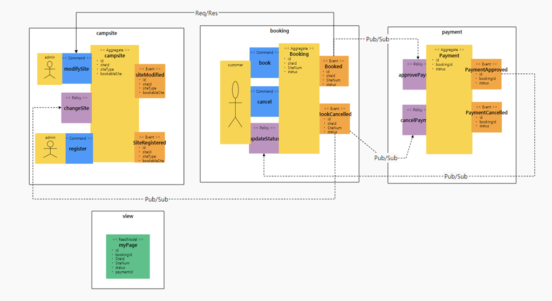
Task: Click the updateStatus policy note
Action: click(x=264, y=138)
